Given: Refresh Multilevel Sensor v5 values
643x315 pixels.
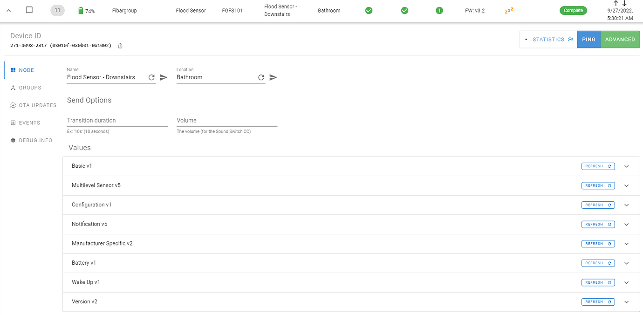Looking at the screenshot, I should pyautogui.click(x=598, y=185).
